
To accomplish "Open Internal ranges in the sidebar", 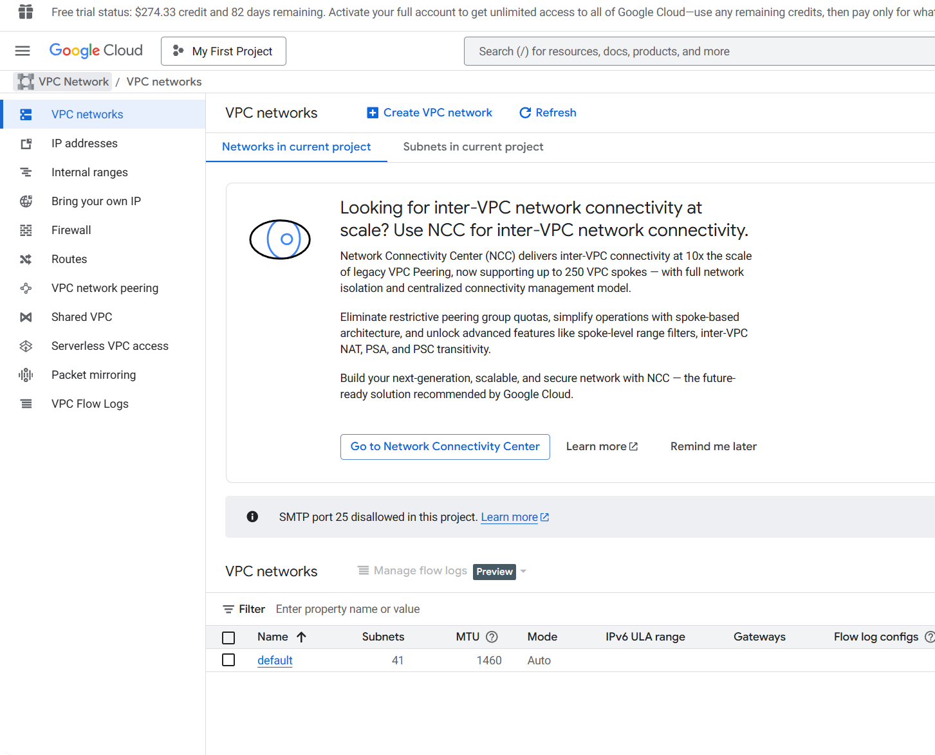I will (x=103, y=172).
